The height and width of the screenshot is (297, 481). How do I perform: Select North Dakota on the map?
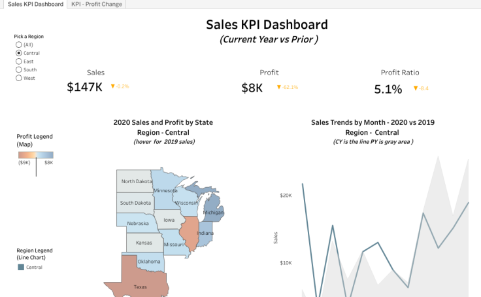(x=134, y=181)
